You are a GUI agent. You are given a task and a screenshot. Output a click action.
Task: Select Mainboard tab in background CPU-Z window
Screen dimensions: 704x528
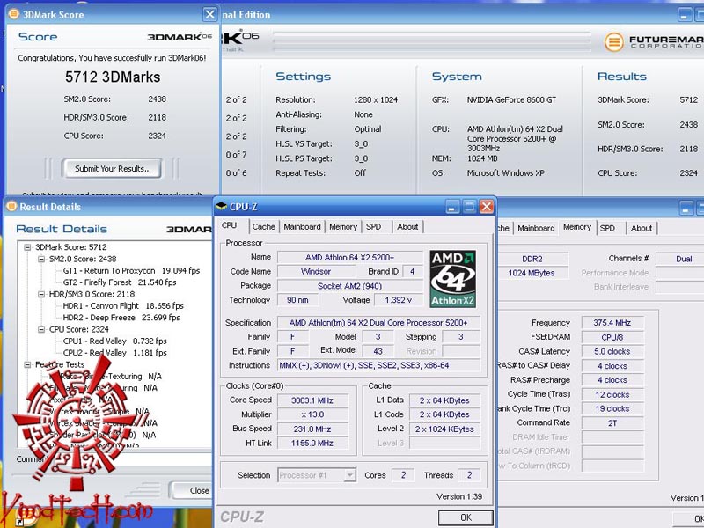[x=536, y=228]
